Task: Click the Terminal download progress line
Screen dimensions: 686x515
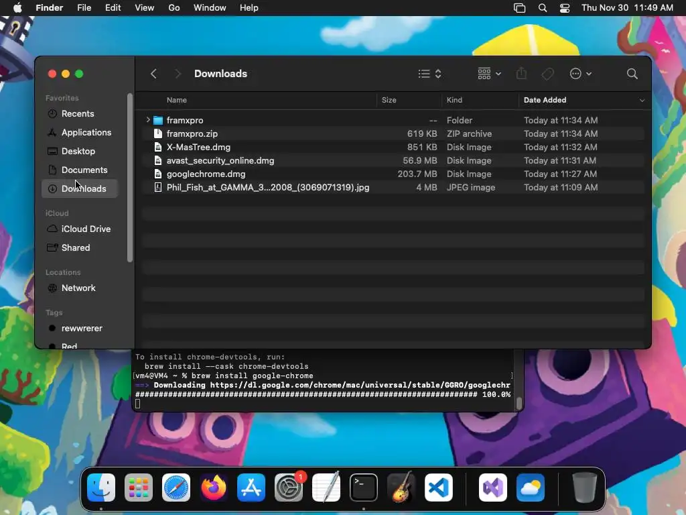Action: pyautogui.click(x=323, y=394)
